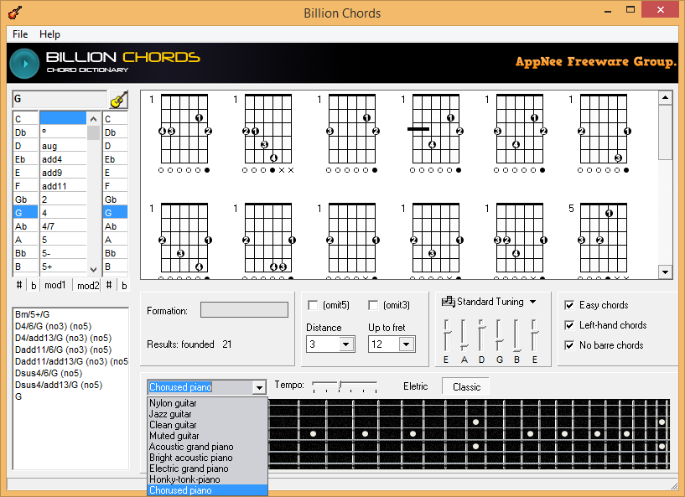The height and width of the screenshot is (497, 685).
Task: Disable the No barre chords checkbox
Action: tap(569, 345)
